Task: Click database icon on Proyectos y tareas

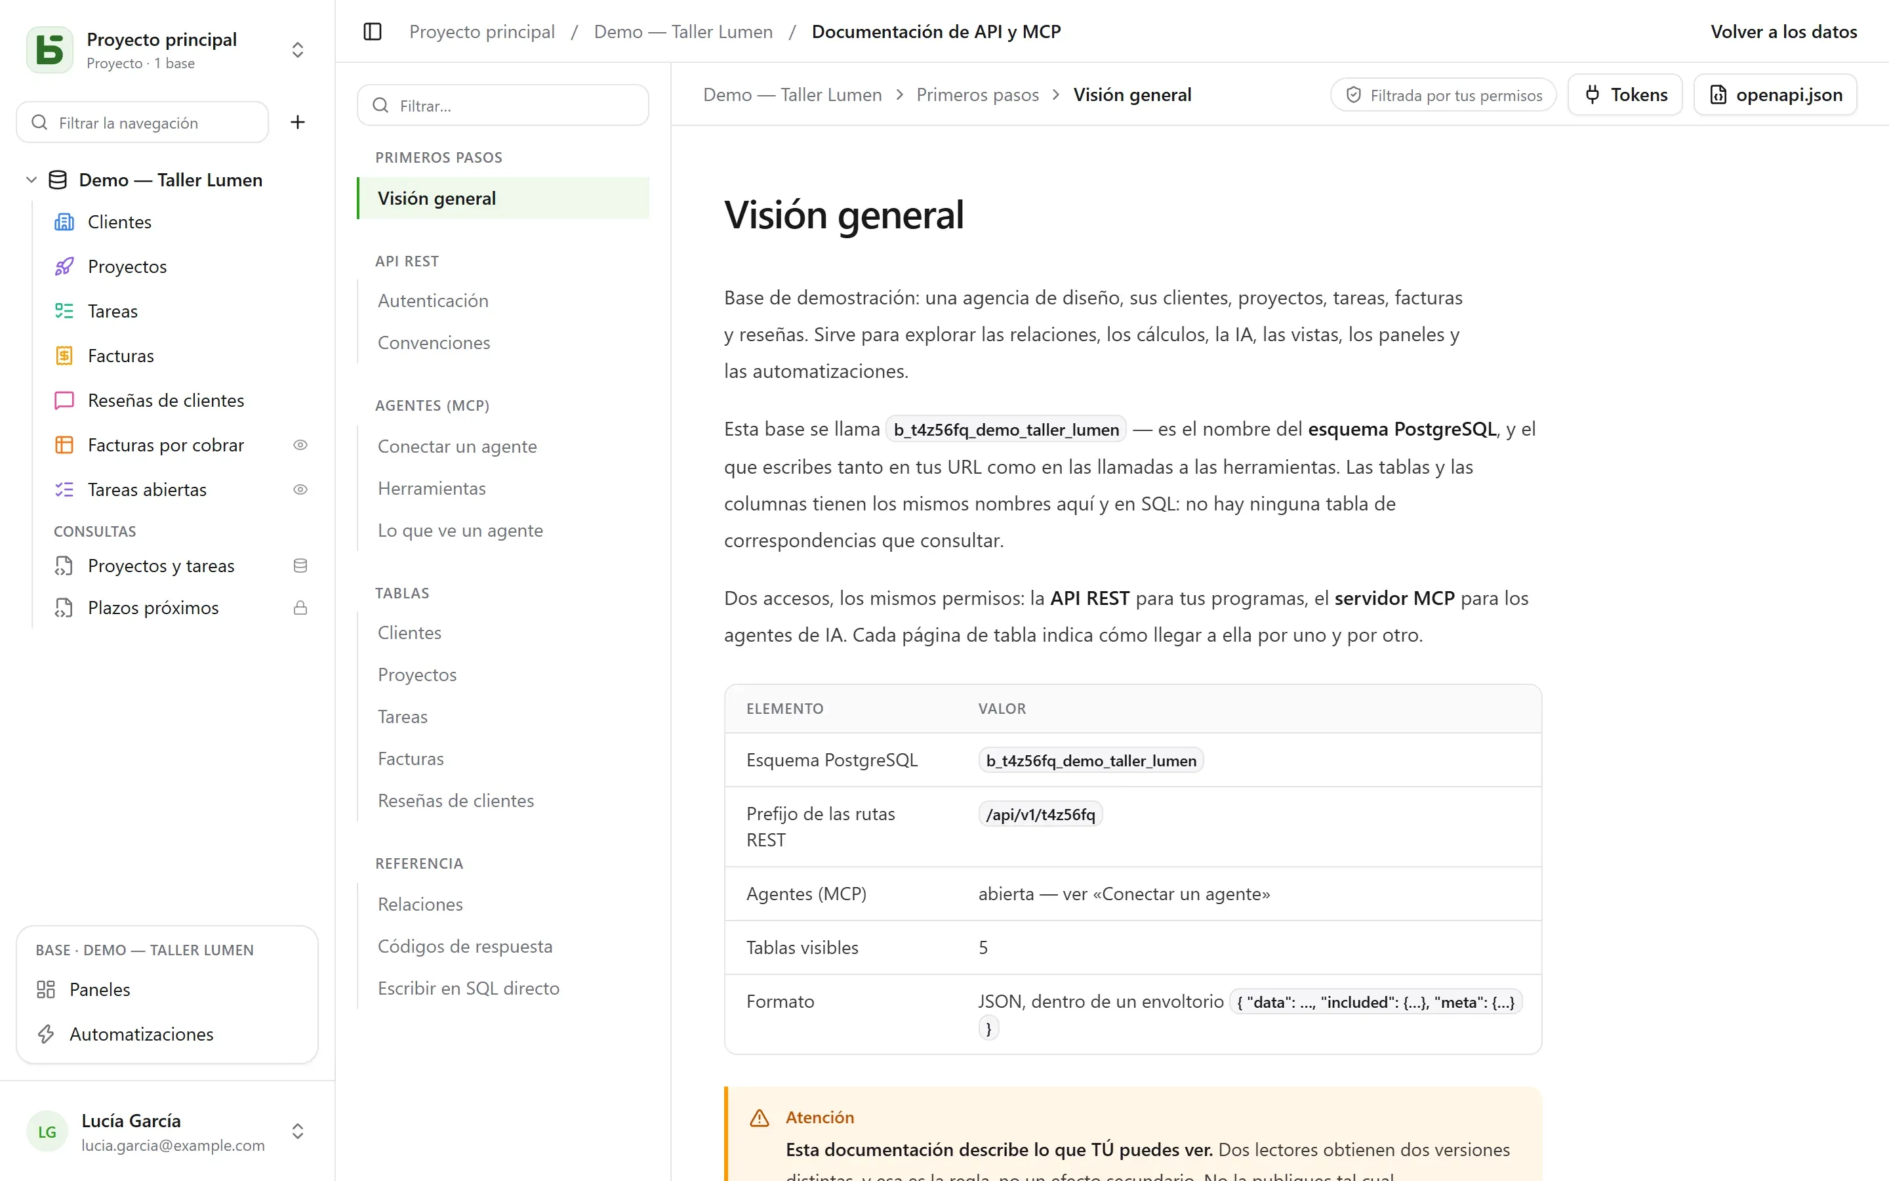Action: [300, 566]
